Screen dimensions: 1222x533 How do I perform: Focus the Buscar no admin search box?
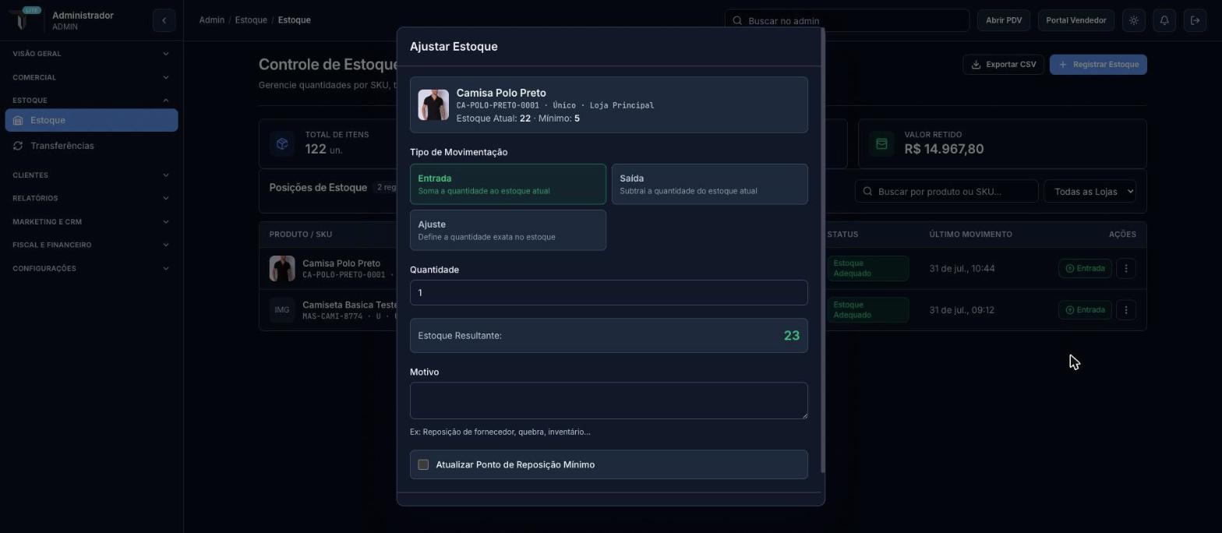tap(847, 20)
